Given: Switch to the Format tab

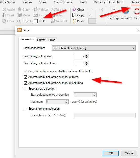Looking at the screenshot, I should tap(41, 40).
